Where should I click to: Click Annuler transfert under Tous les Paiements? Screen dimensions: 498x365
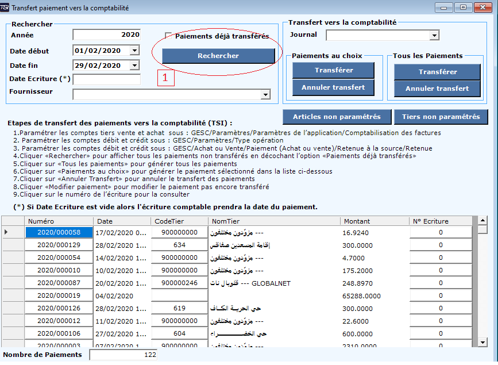[x=437, y=89]
